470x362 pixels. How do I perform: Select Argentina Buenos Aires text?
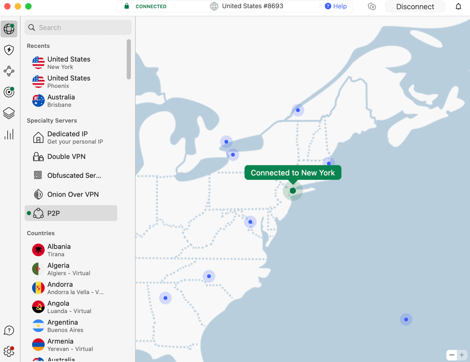click(65, 326)
